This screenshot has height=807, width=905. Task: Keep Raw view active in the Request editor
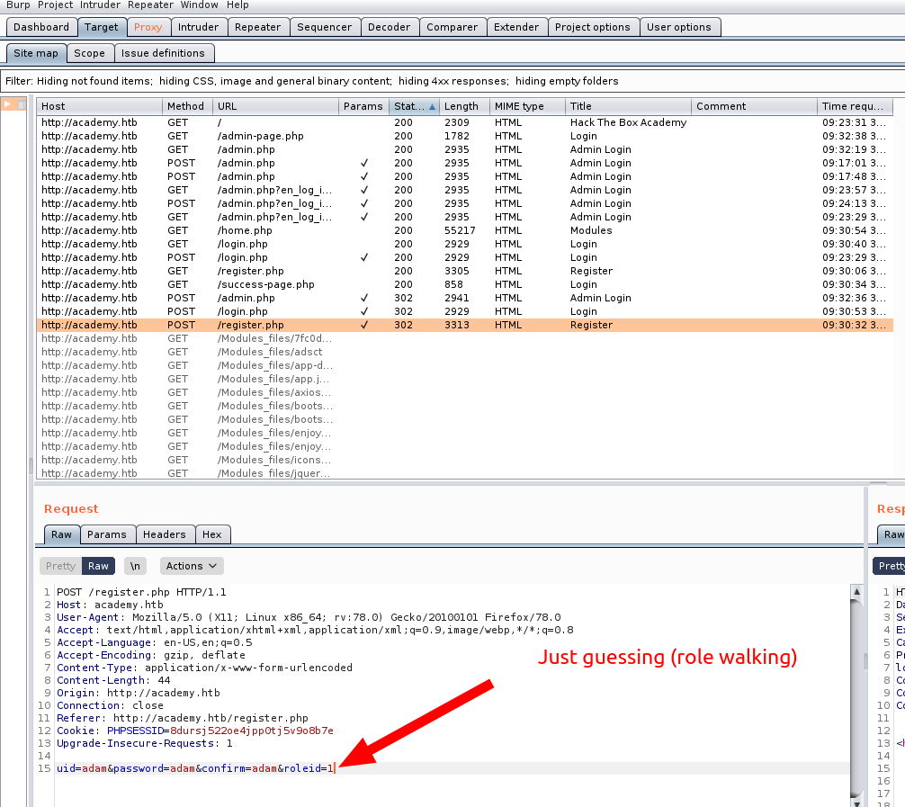[x=98, y=566]
